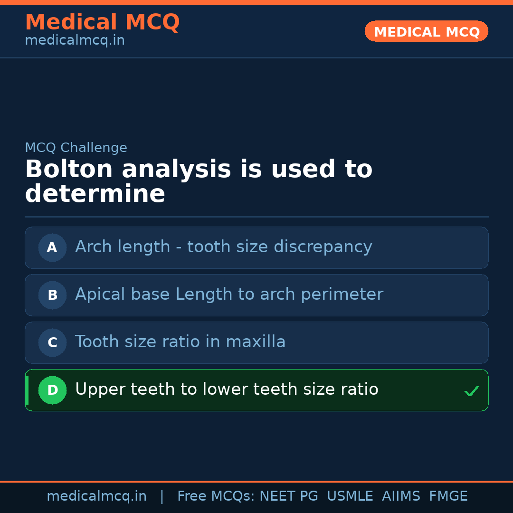The image size is (513, 513).
Task: Open the medicalmcq.in link in the footer
Action: pos(96,496)
